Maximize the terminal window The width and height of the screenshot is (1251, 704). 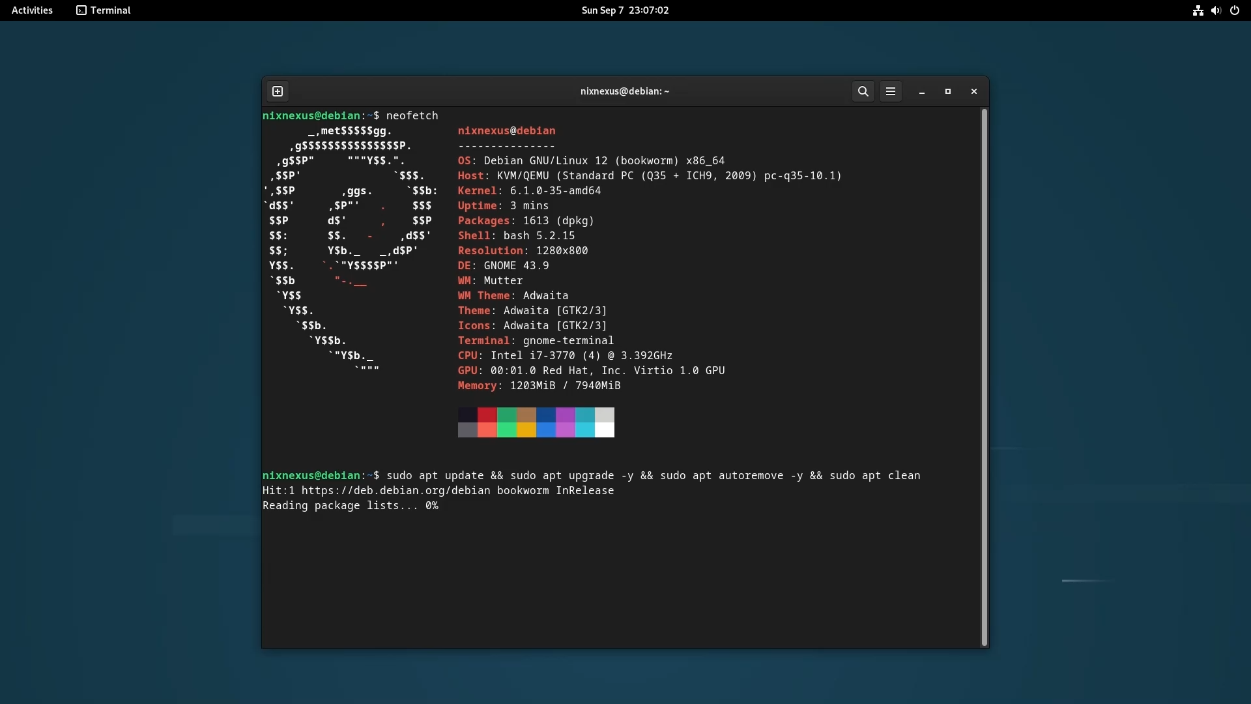click(948, 91)
